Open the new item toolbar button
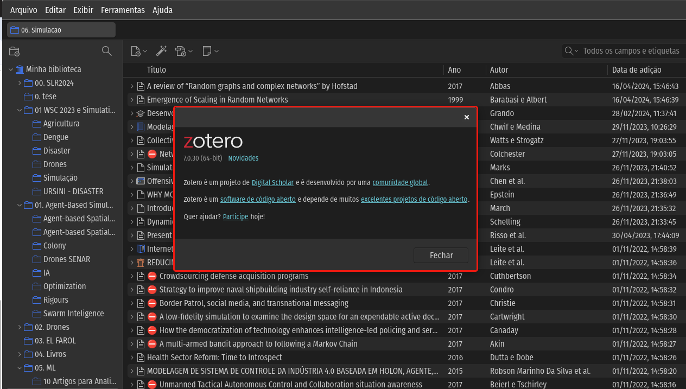This screenshot has width=686, height=389. point(138,51)
